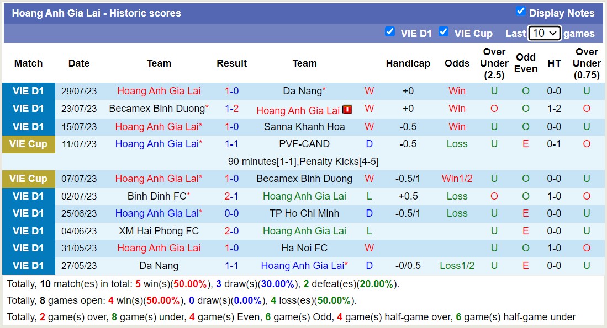Screen dimensions: 607x328
Task: Disable the VIE Cup filter checkbox
Action: point(444,32)
